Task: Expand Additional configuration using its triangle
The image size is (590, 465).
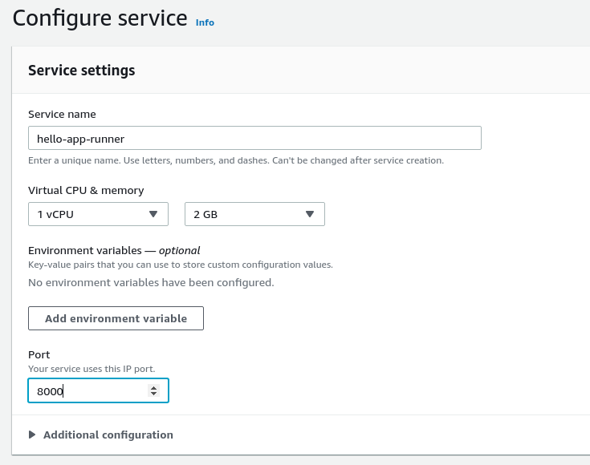Action: (x=32, y=435)
